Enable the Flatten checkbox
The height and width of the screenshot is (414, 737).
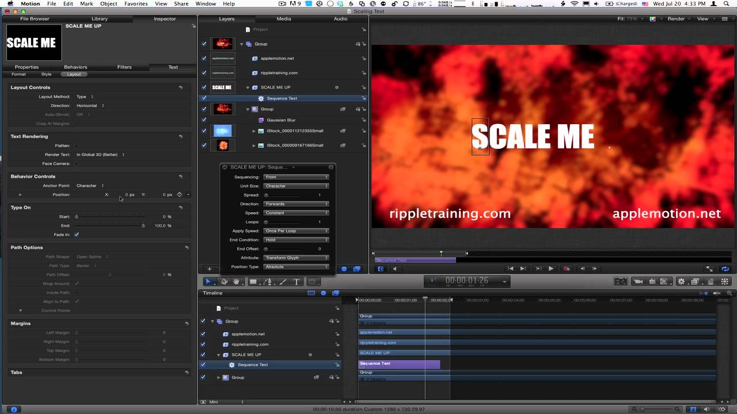point(77,145)
